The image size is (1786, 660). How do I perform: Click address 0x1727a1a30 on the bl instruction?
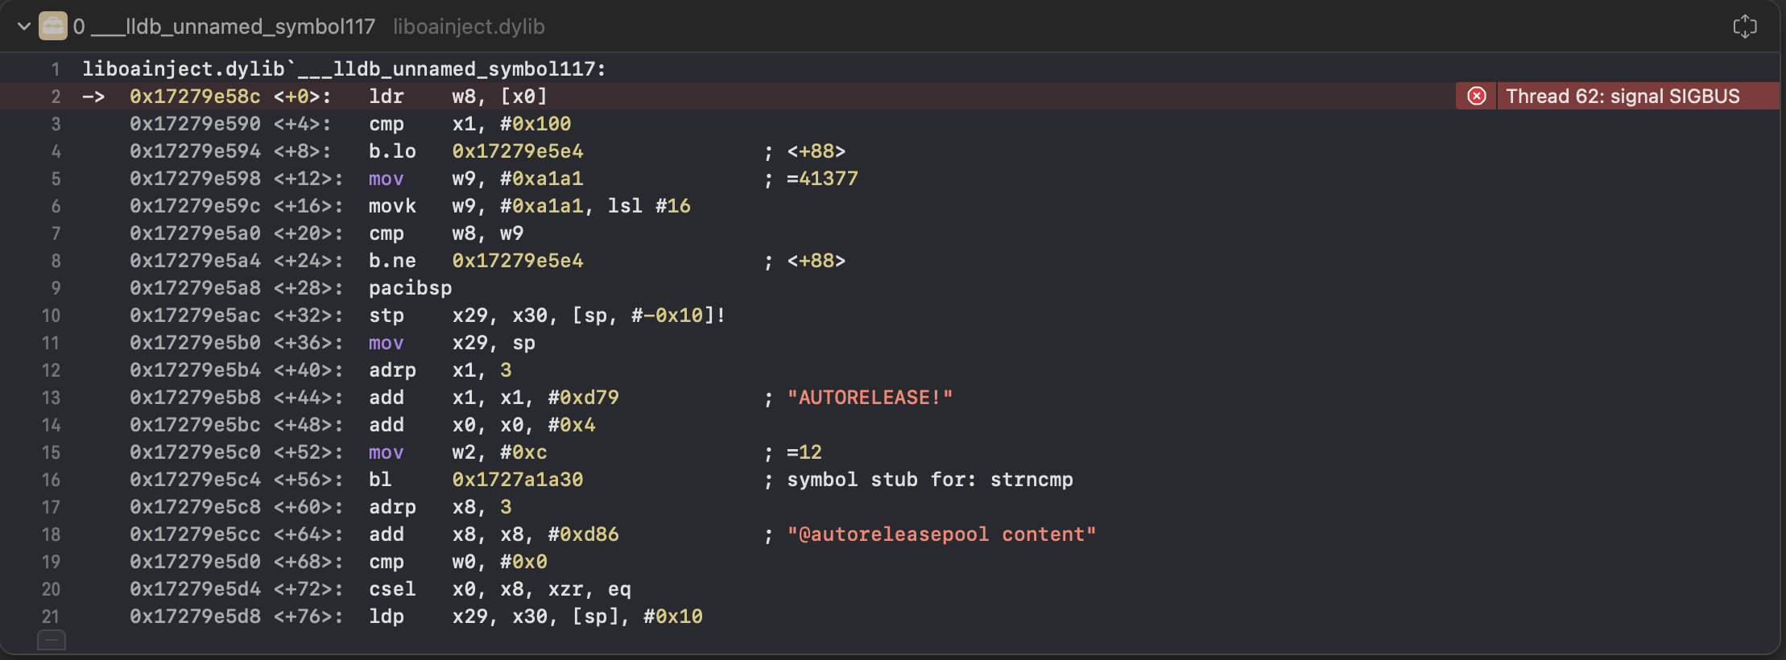(517, 480)
